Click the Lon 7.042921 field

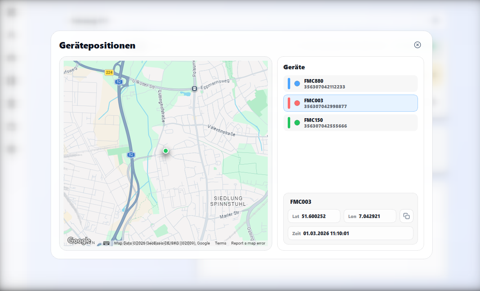click(370, 216)
